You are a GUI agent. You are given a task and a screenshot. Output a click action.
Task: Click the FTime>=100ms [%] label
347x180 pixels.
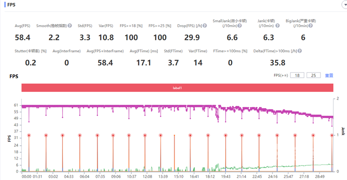[x=230, y=51]
